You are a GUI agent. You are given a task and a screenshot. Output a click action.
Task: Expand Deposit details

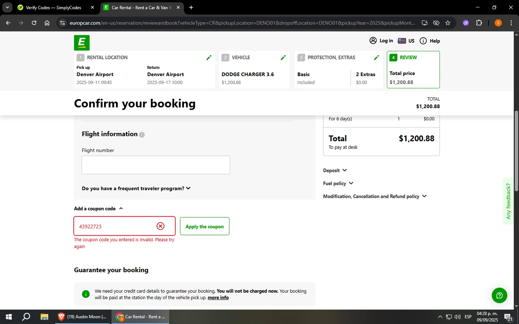point(335,170)
